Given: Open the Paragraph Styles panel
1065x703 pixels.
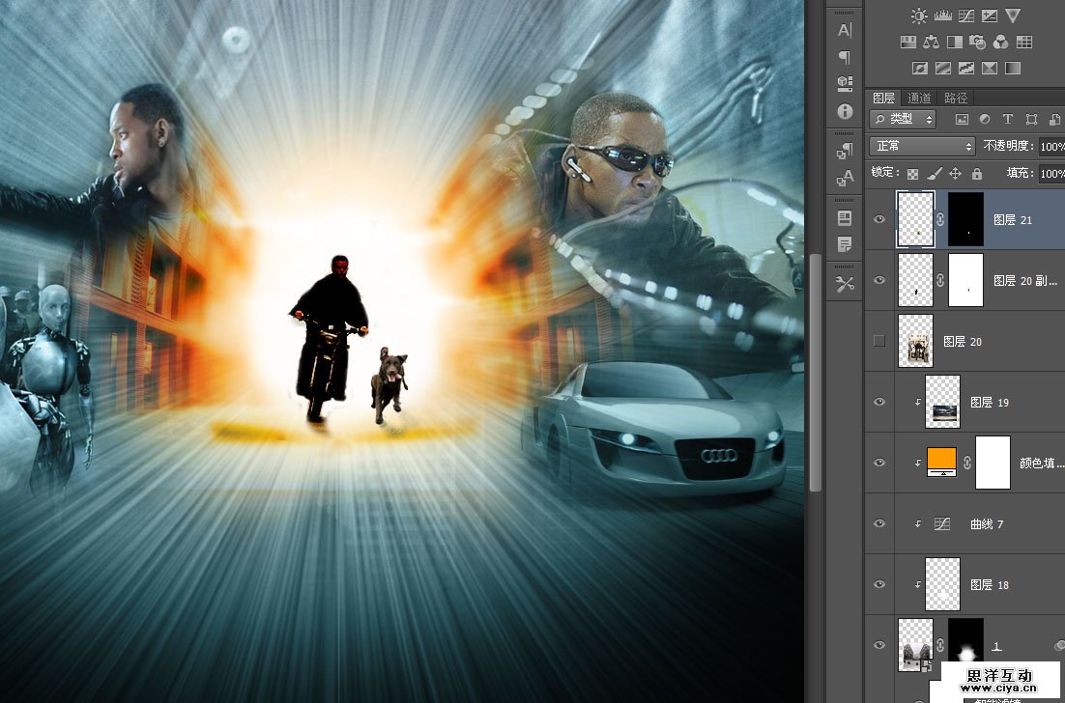Looking at the screenshot, I should coord(845,152).
